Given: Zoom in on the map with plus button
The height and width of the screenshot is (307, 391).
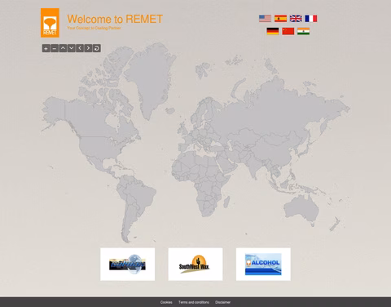Looking at the screenshot, I should point(46,48).
